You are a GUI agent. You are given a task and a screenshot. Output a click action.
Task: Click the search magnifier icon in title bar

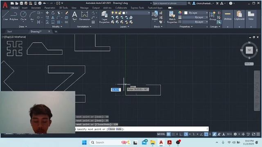tap(189, 3)
